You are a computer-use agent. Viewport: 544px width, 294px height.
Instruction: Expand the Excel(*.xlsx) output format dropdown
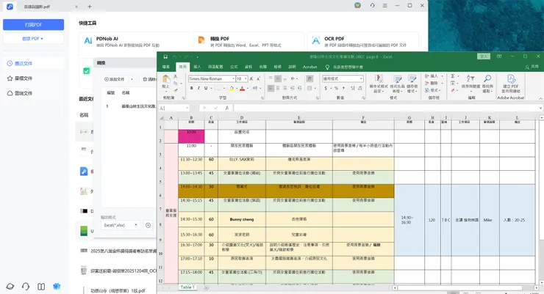click(136, 225)
